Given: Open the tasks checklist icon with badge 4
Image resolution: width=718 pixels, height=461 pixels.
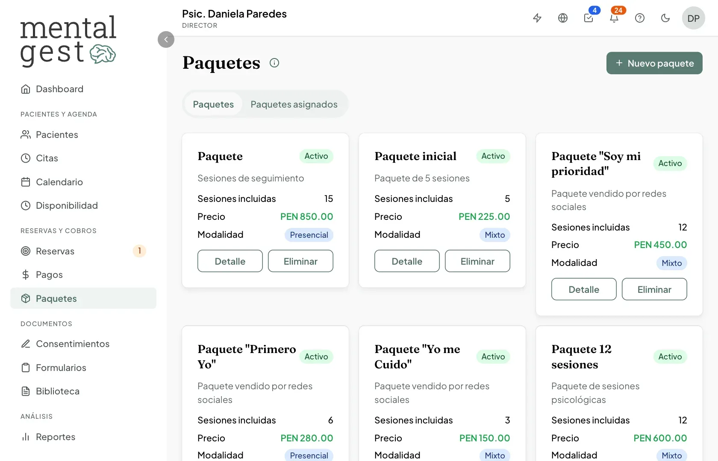Looking at the screenshot, I should tap(589, 18).
